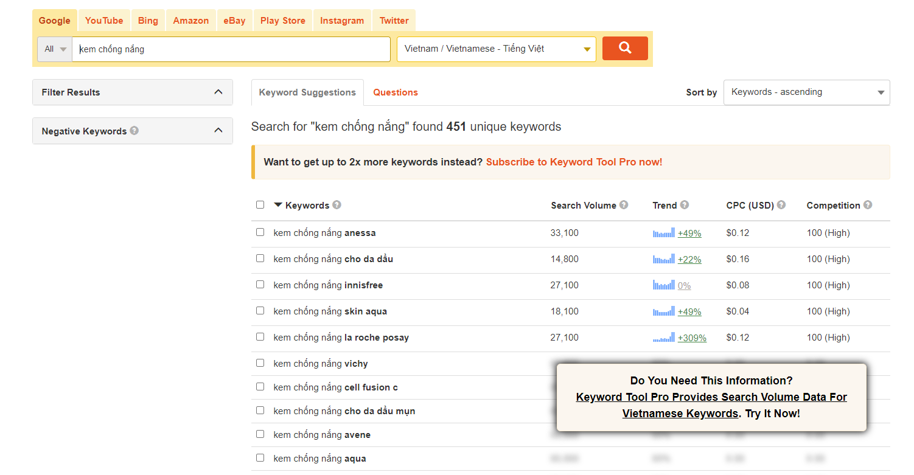Screen dimensions: 914x475
Task: Open Negative Keywords help question icon
Action: click(x=134, y=130)
